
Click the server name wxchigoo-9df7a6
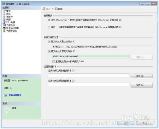coord(20,81)
